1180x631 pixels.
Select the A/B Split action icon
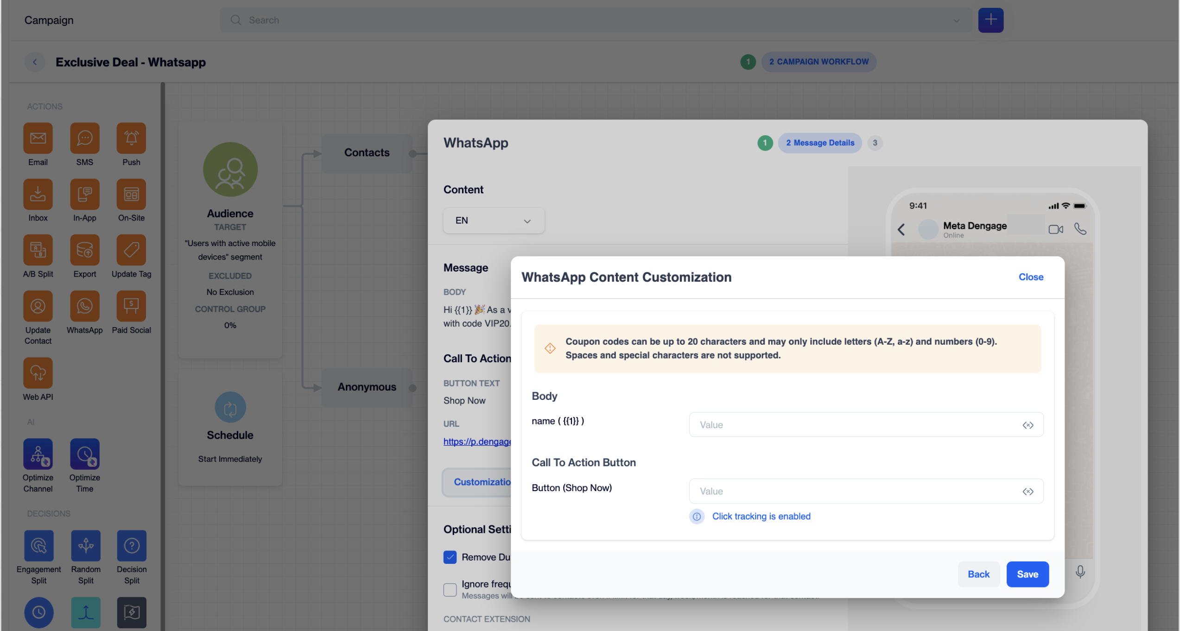[38, 250]
